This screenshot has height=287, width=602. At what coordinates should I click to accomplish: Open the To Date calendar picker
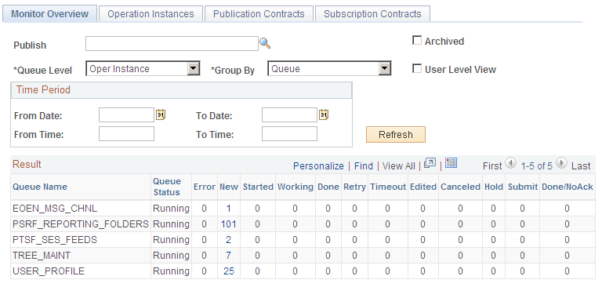click(x=324, y=114)
